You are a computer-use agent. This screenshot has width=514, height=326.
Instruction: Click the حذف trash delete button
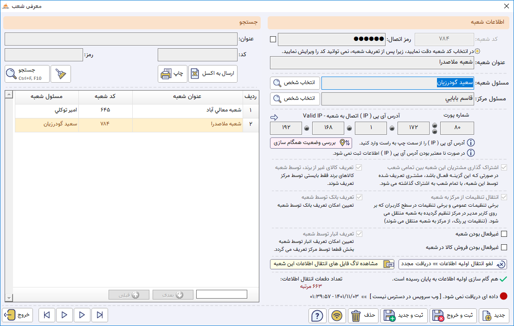pos(363,315)
